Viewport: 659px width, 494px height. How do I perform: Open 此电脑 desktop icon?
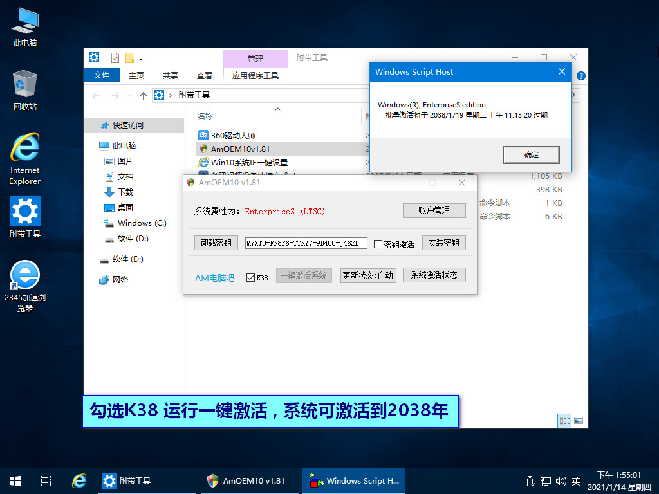tap(25, 26)
